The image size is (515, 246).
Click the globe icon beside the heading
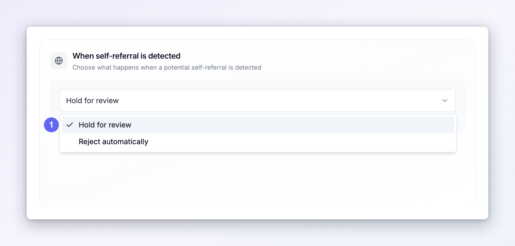59,61
